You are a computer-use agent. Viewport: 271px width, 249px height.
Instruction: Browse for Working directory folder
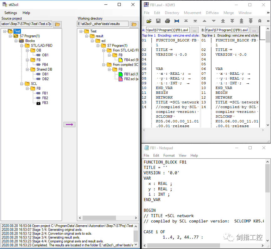[134, 24]
